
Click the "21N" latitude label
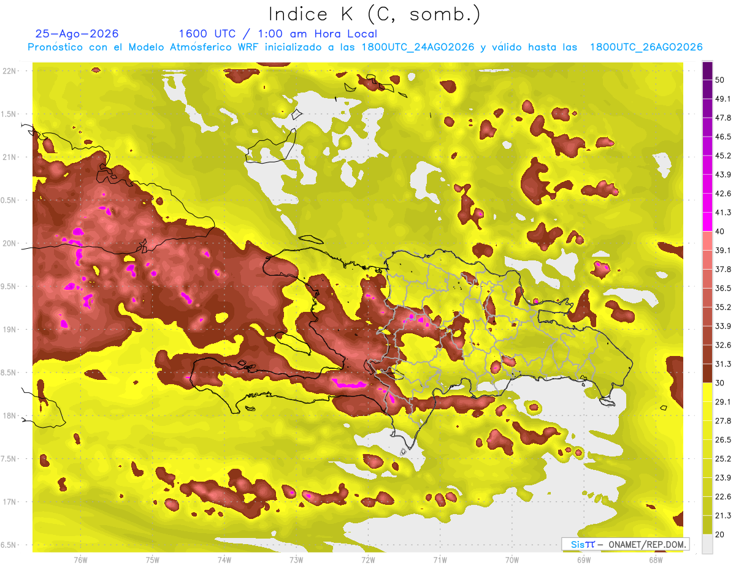(9, 157)
